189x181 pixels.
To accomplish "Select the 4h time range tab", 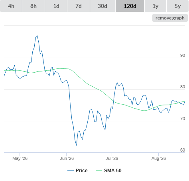I will [x=11, y=6].
